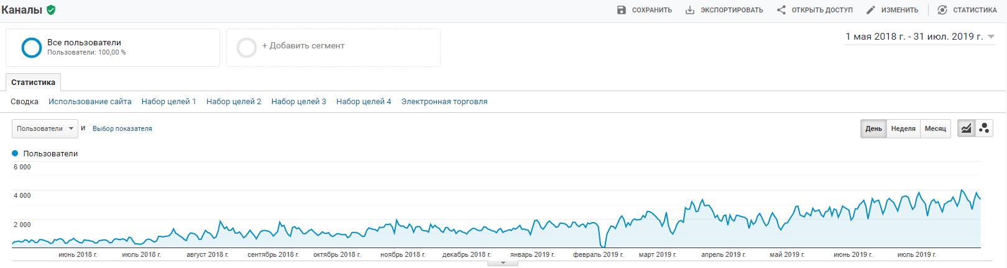The height and width of the screenshot is (268, 1007).
Task: Click the export download icon
Action: [x=690, y=10]
